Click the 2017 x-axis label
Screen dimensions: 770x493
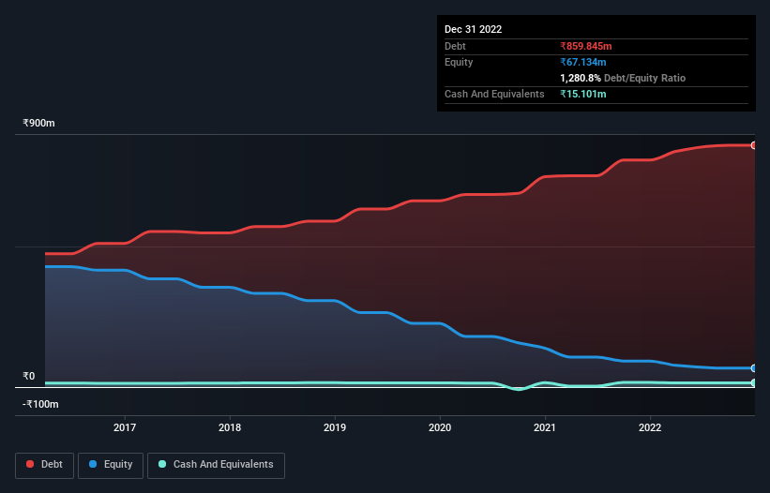125,427
